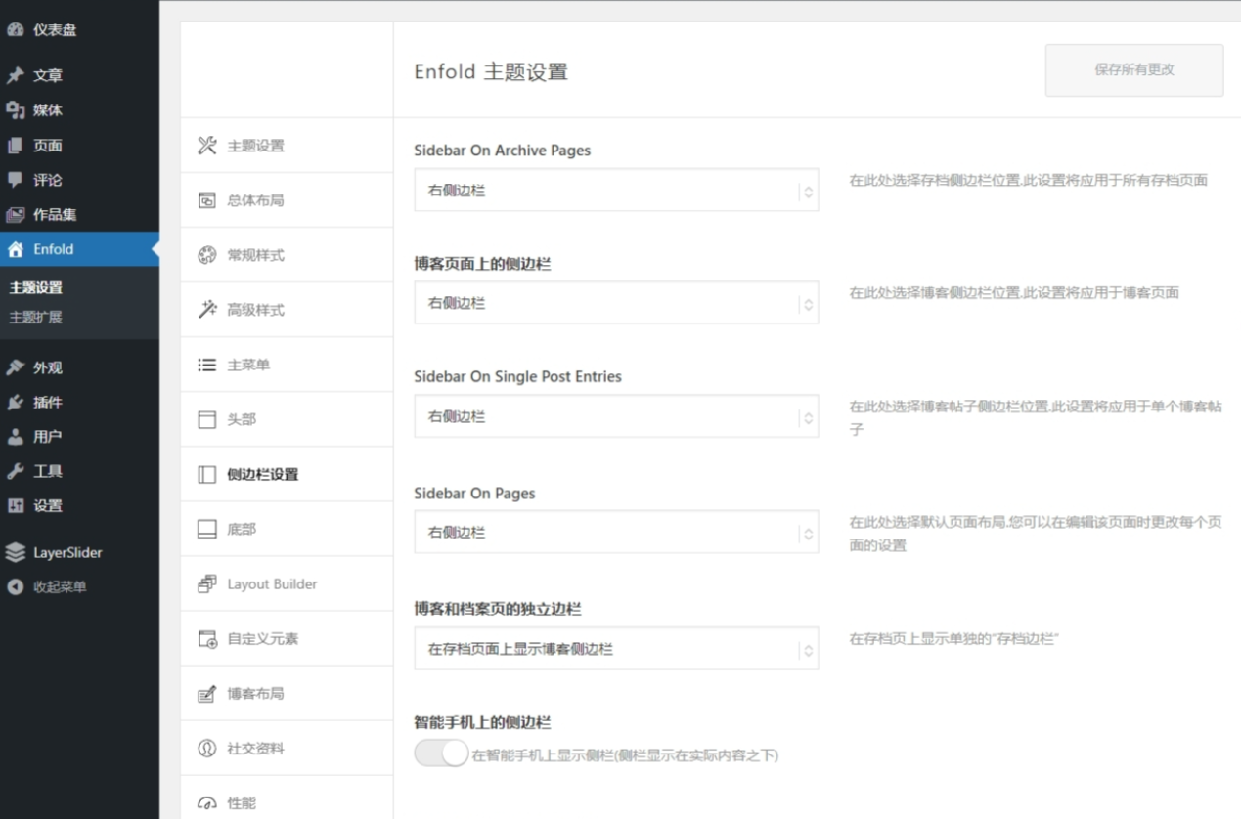Click the 评论 comment bubble icon
Screen dimensions: 1241x819
(15, 180)
